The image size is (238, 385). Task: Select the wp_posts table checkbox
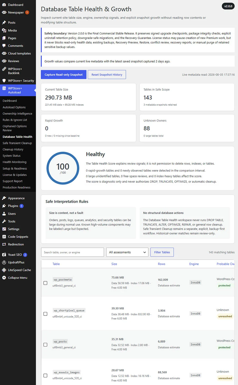coord(45,345)
